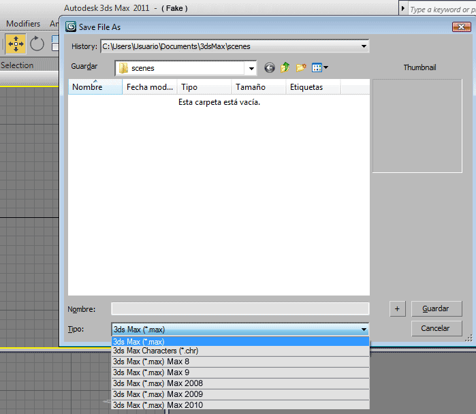Sort files by Tamaño column

(x=259, y=87)
